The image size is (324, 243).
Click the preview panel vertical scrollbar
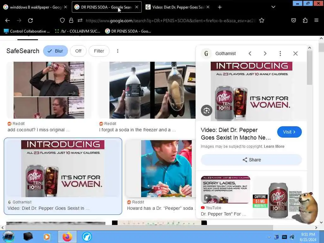point(309,67)
